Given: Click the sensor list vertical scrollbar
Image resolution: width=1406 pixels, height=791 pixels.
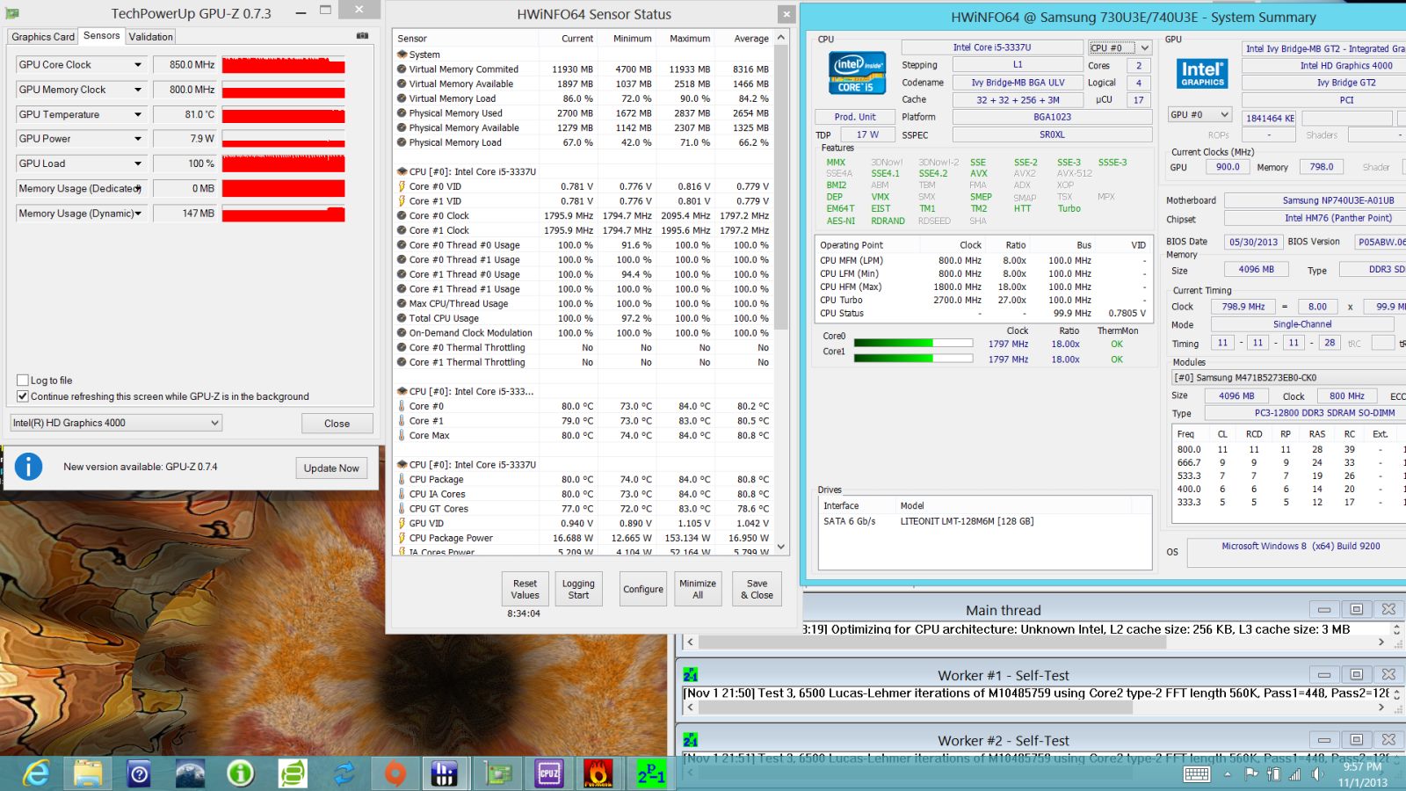Looking at the screenshot, I should coord(782,293).
